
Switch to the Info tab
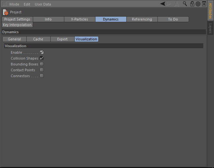pos(48,19)
